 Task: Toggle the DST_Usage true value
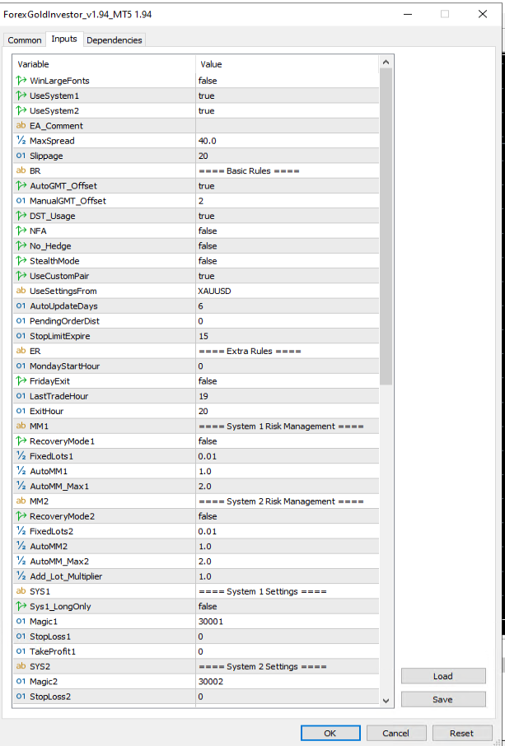coord(207,216)
